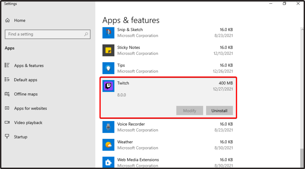Focus the Find a setting field

pos(48,34)
